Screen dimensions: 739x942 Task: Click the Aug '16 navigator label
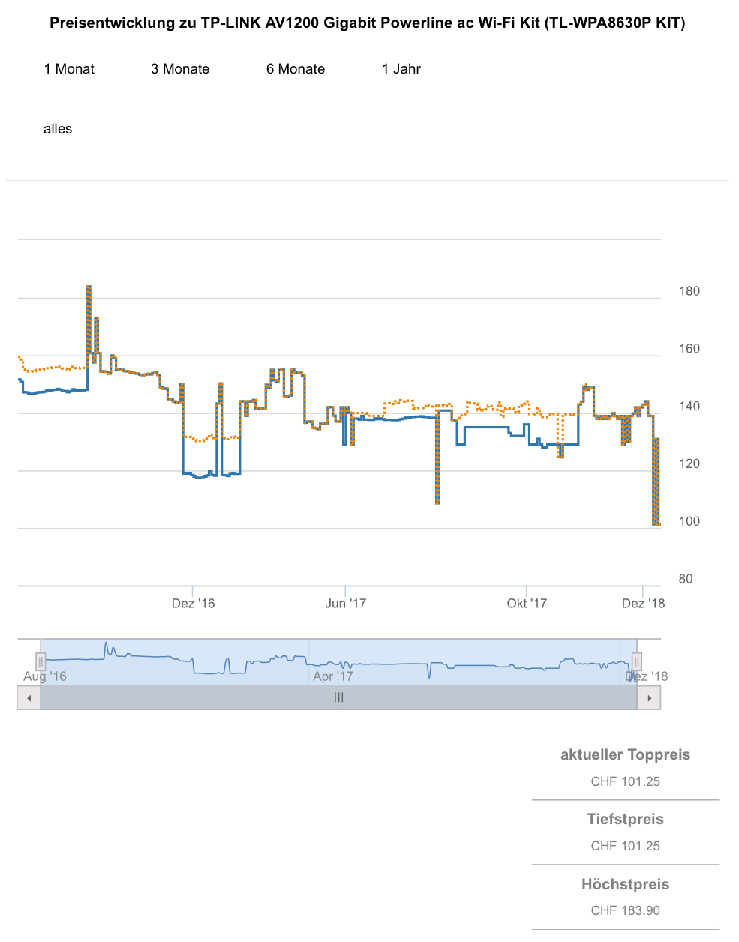click(x=45, y=676)
